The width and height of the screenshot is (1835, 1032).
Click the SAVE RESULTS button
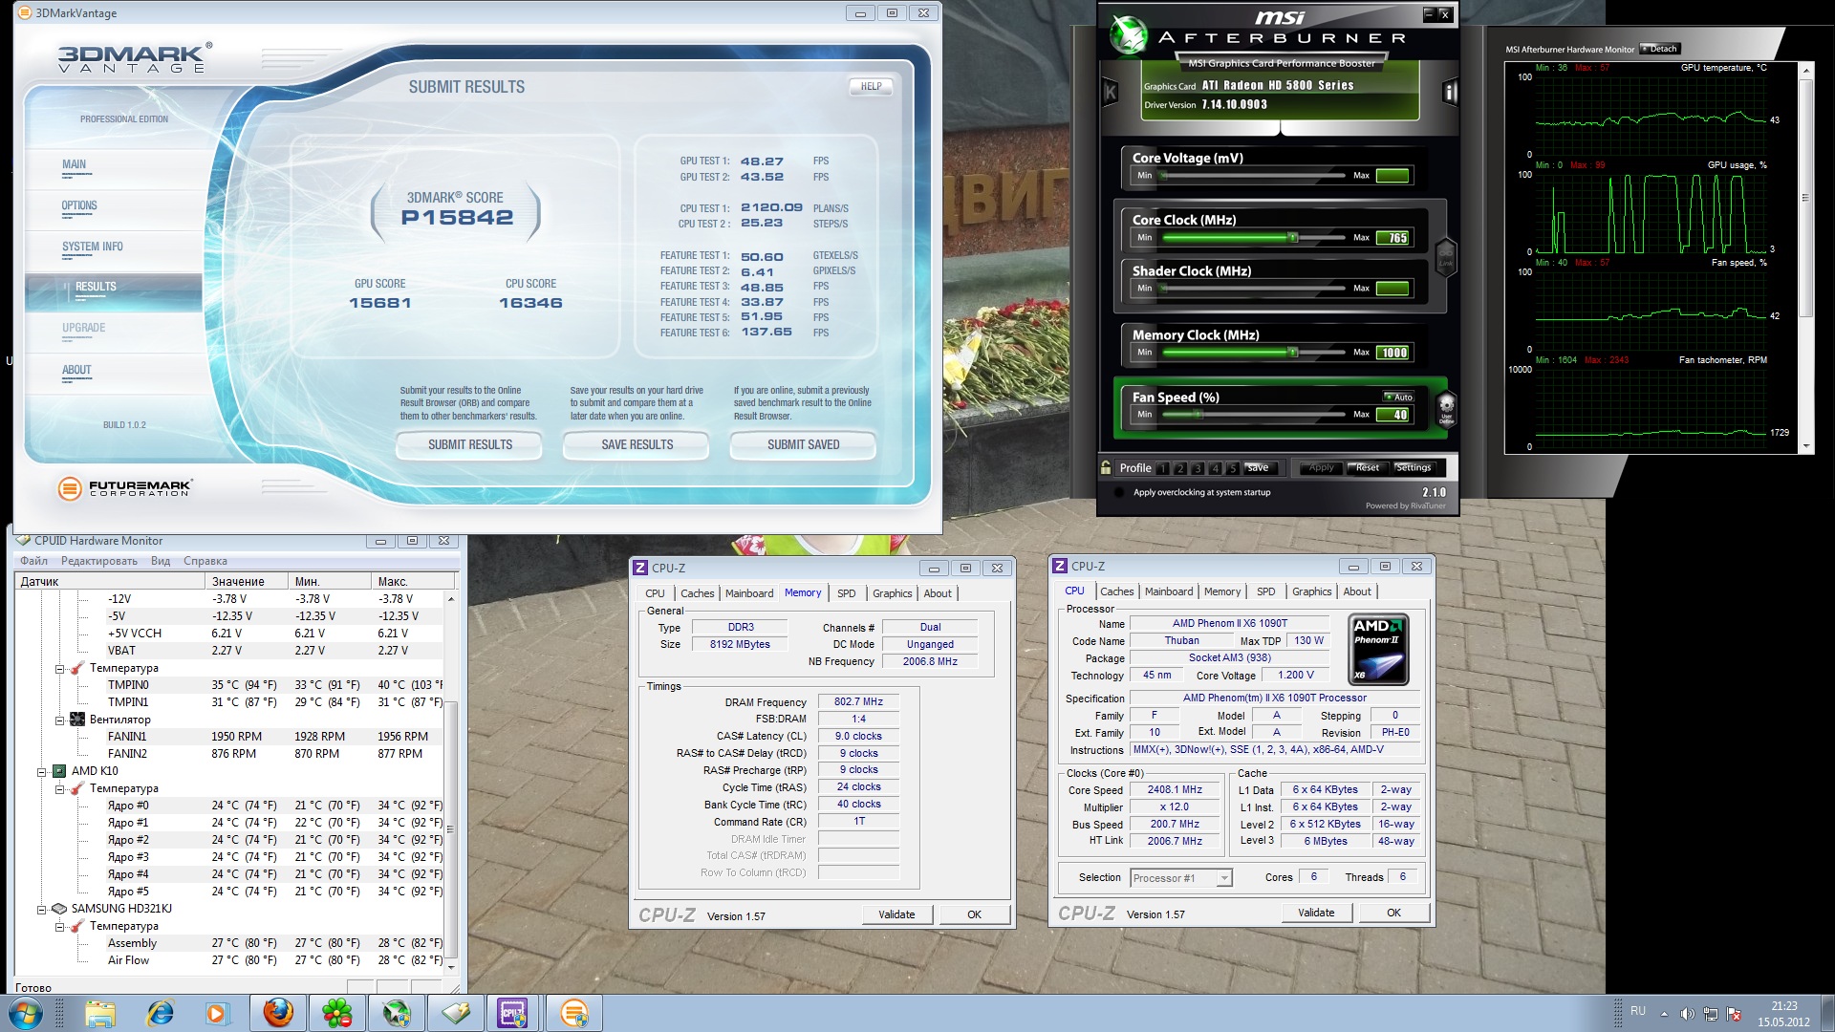coord(637,445)
